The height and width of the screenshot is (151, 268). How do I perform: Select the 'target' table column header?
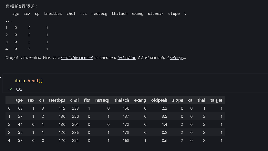(x=216, y=100)
